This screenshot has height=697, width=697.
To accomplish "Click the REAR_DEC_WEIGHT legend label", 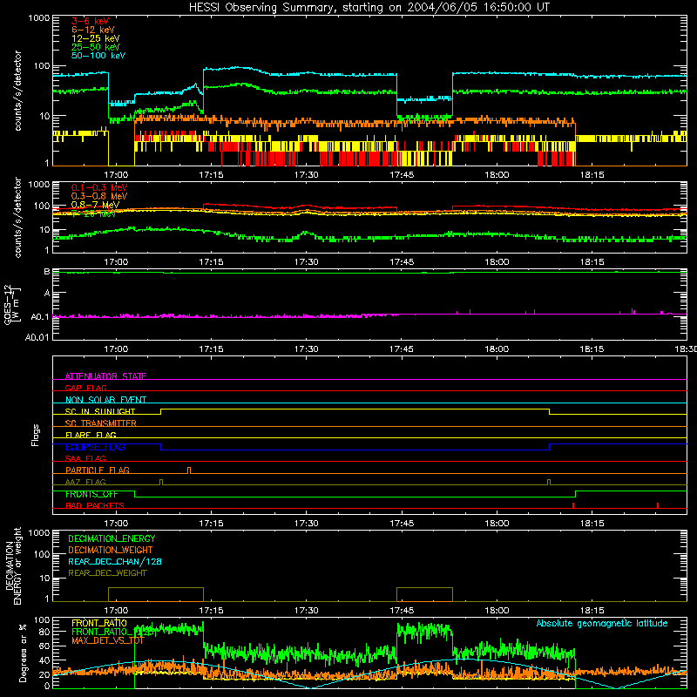I will tap(107, 573).
